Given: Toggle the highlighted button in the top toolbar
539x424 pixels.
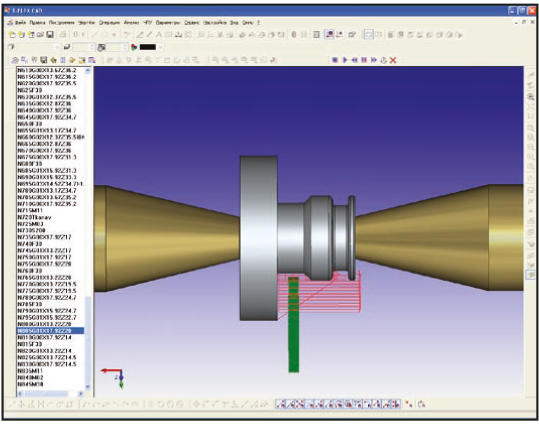Looking at the screenshot, I should pos(329,35).
